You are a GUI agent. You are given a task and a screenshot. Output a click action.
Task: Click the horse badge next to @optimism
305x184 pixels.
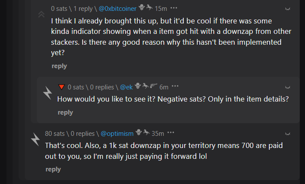(x=146, y=132)
